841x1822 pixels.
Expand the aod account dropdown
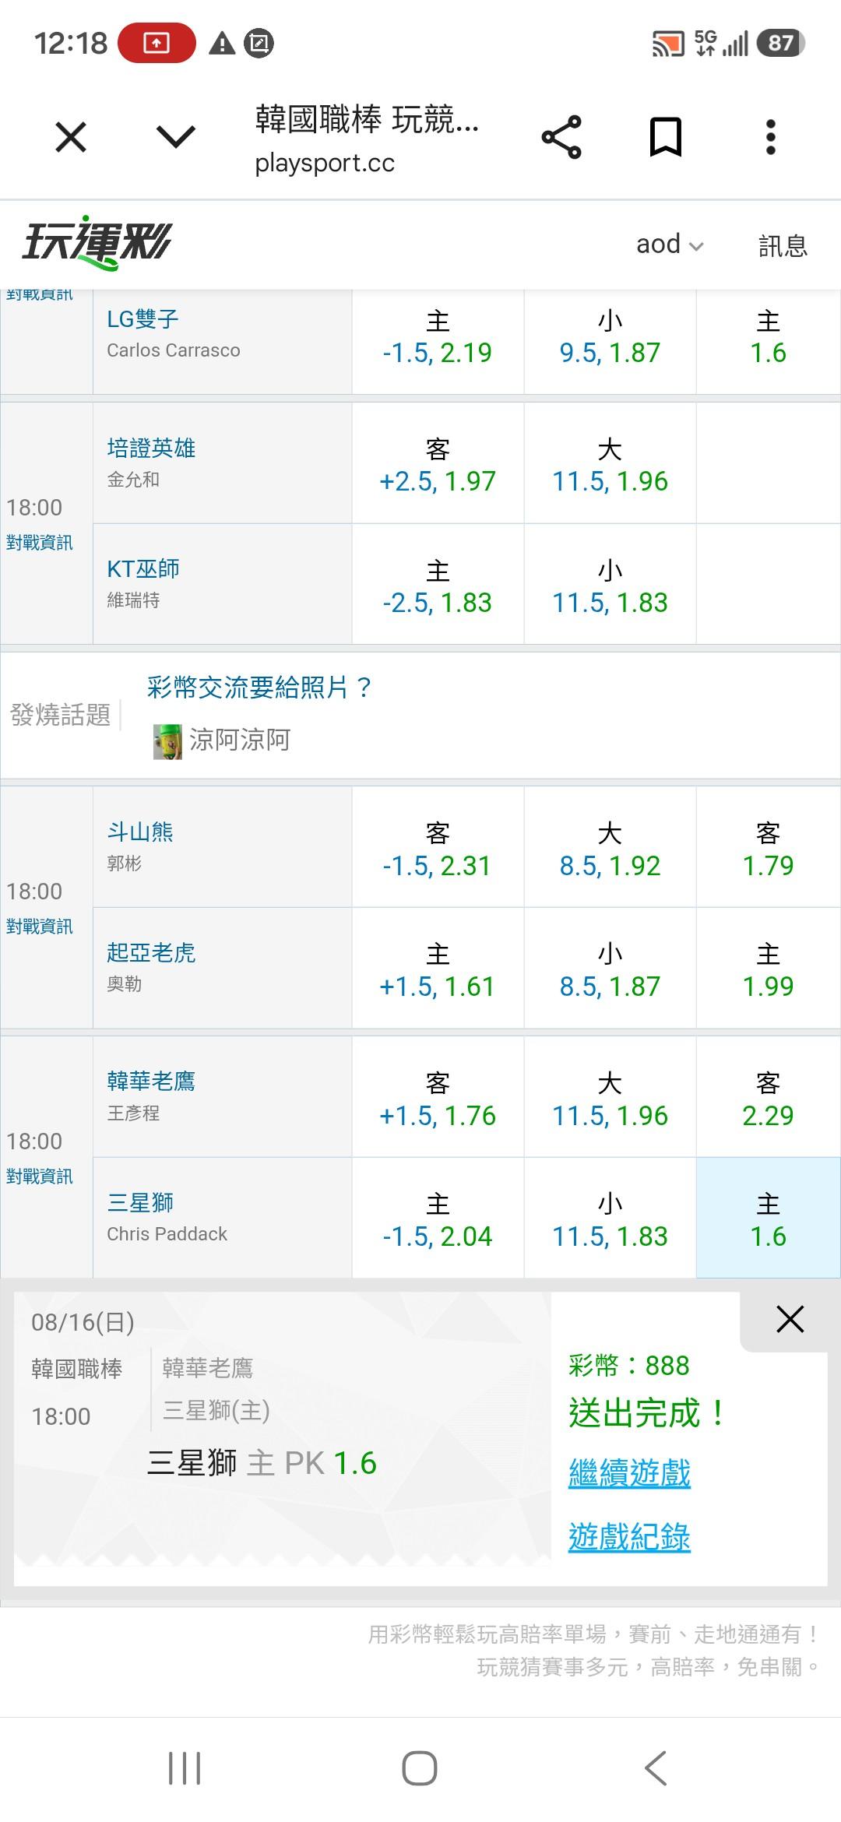tap(670, 244)
